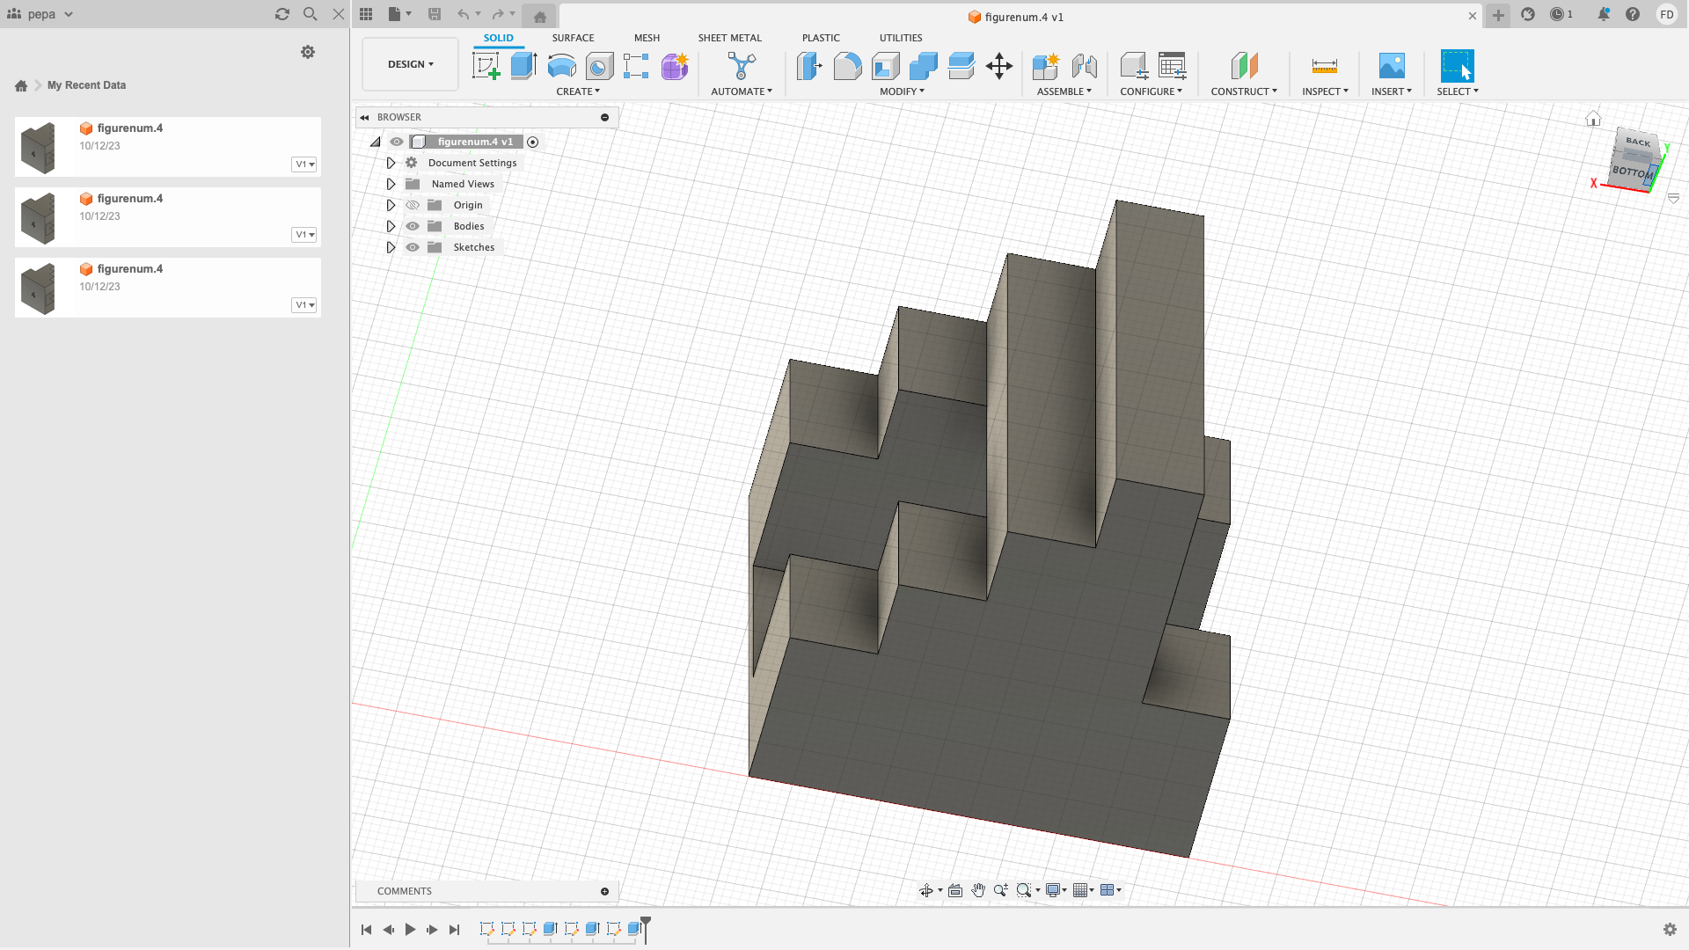Viewport: 1689px width, 950px height.
Task: Click the Measure tool icon
Action: (x=1325, y=66)
